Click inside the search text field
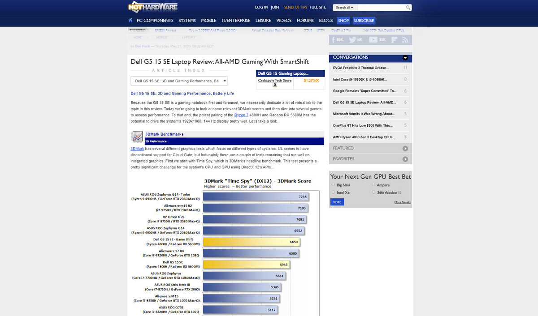The image size is (538, 316). click(382, 8)
